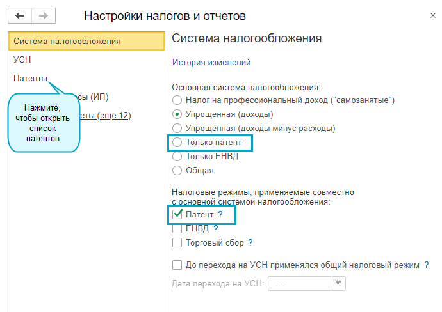Screen dimensions: 442x312
Task: Open the УСН section in sidebar
Action: (x=22, y=59)
